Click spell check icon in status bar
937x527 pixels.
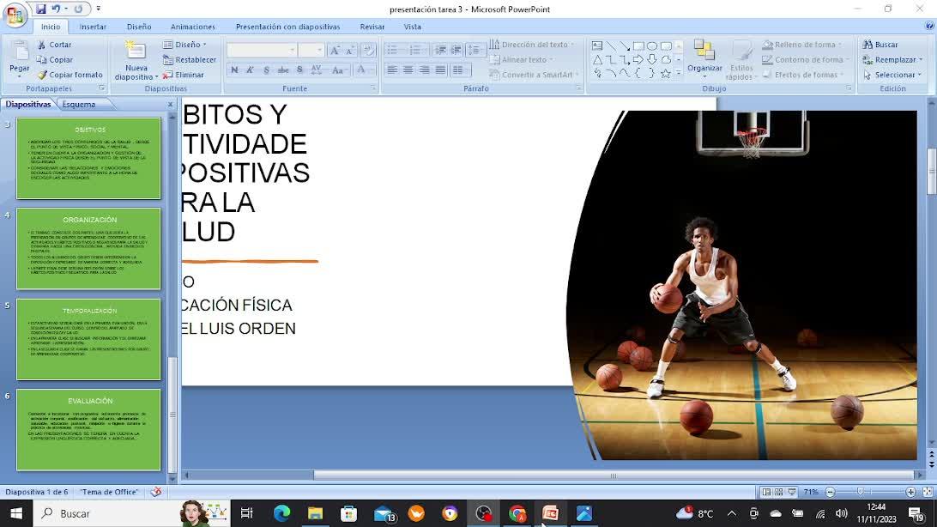(156, 492)
